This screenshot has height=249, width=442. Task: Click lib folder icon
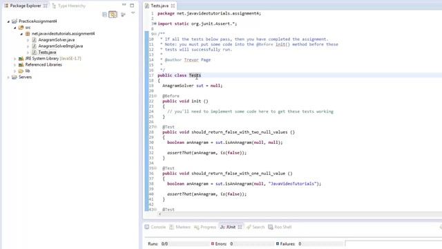(21, 71)
